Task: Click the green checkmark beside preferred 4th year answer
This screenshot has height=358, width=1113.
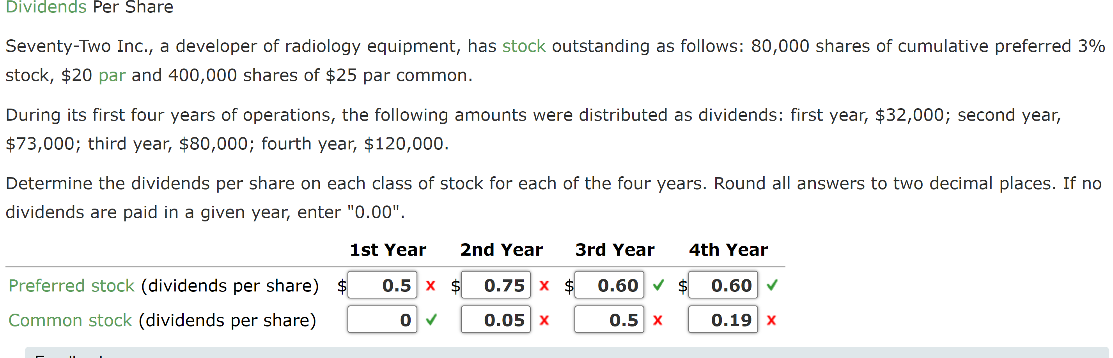Action: coord(773,286)
